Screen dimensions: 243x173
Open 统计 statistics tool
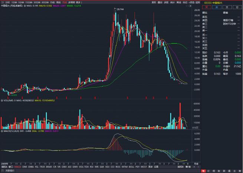click(x=173, y=3)
